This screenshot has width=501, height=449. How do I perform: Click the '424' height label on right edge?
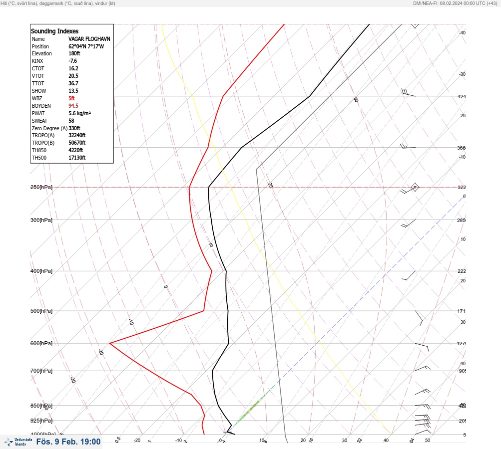coord(462,97)
